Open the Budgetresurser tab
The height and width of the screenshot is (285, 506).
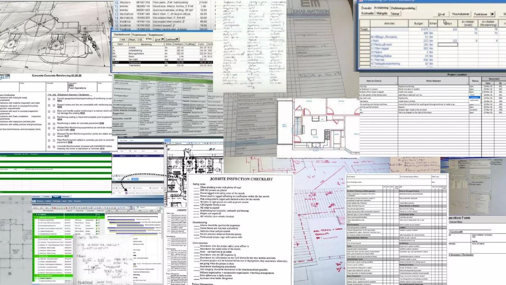point(156,35)
